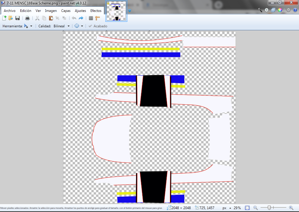The image size is (299, 212).
Task: Open the Imagen menu
Action: point(51,11)
